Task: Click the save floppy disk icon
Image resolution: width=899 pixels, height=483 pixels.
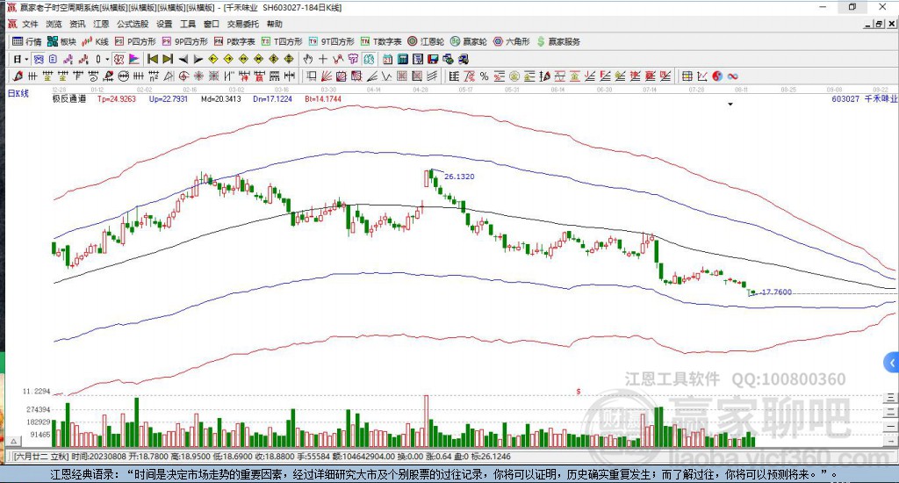Action: [x=433, y=59]
